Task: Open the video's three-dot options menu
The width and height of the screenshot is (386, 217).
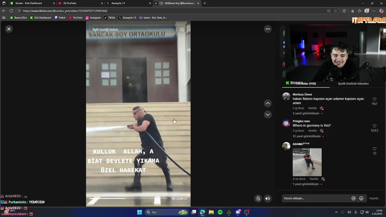Action: (x=267, y=29)
